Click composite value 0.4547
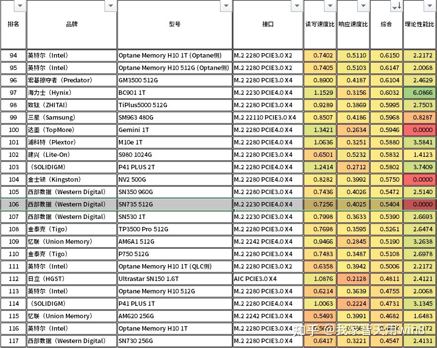Viewport: 437px width, 348px height. pyautogui.click(x=386, y=341)
